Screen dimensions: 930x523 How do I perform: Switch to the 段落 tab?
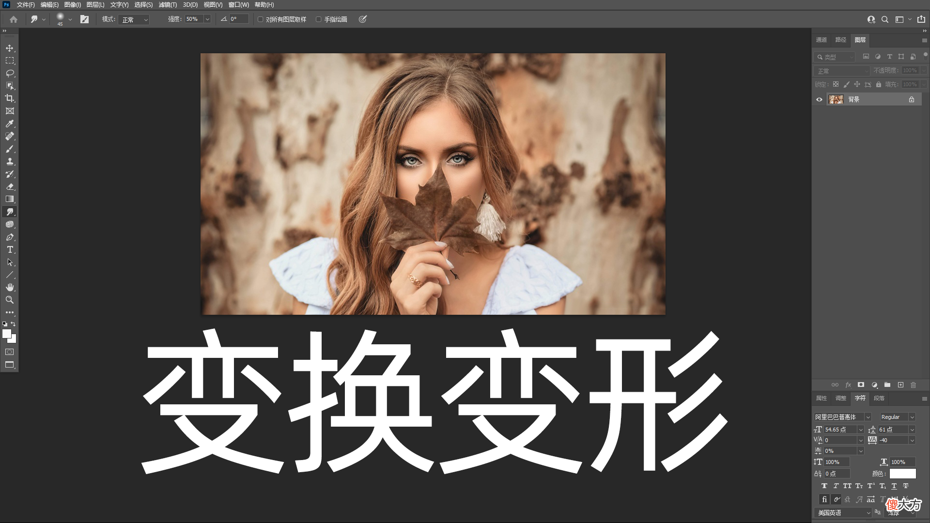click(879, 398)
